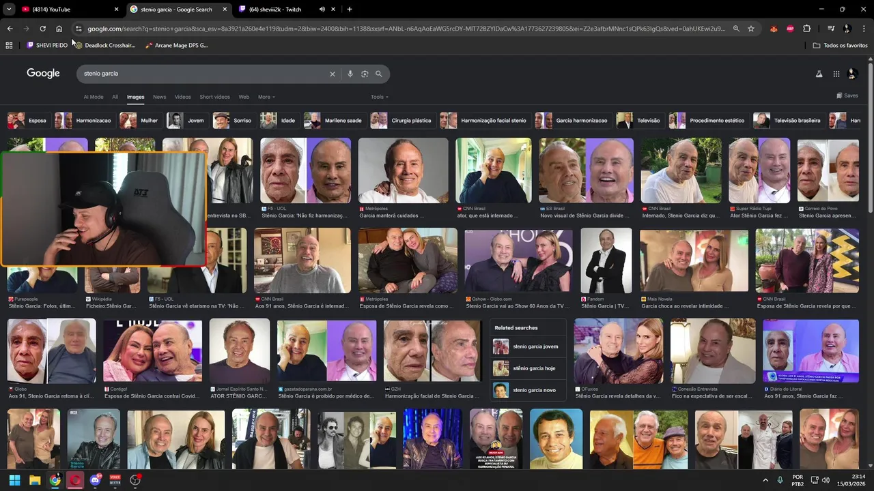Click the stenio garcia search input field
The width and height of the screenshot is (874, 491).
pos(201,74)
